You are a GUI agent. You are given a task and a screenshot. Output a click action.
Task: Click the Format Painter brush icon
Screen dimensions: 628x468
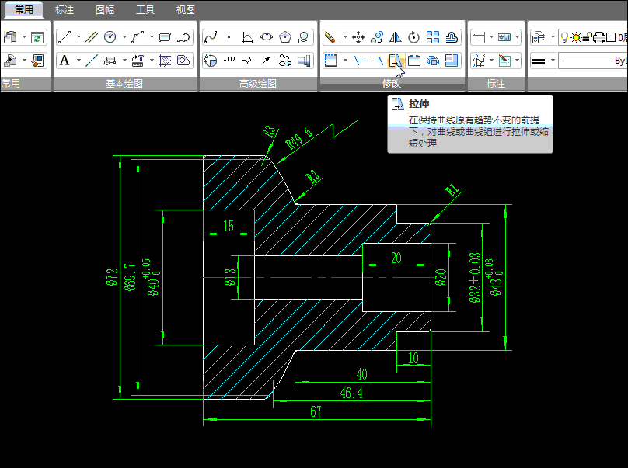coord(37,61)
